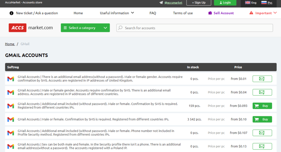Click the purple Sell Account icon

tap(210, 13)
